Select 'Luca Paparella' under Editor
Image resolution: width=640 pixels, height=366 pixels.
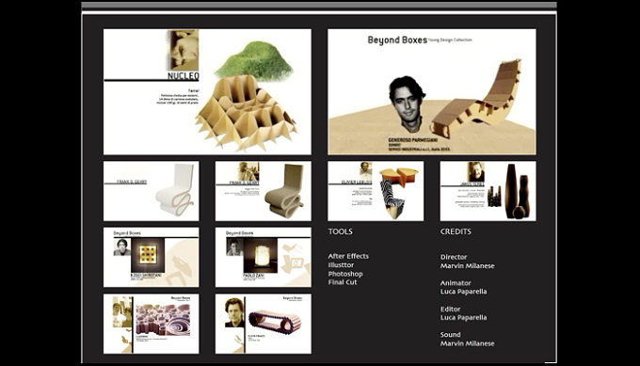[464, 317]
